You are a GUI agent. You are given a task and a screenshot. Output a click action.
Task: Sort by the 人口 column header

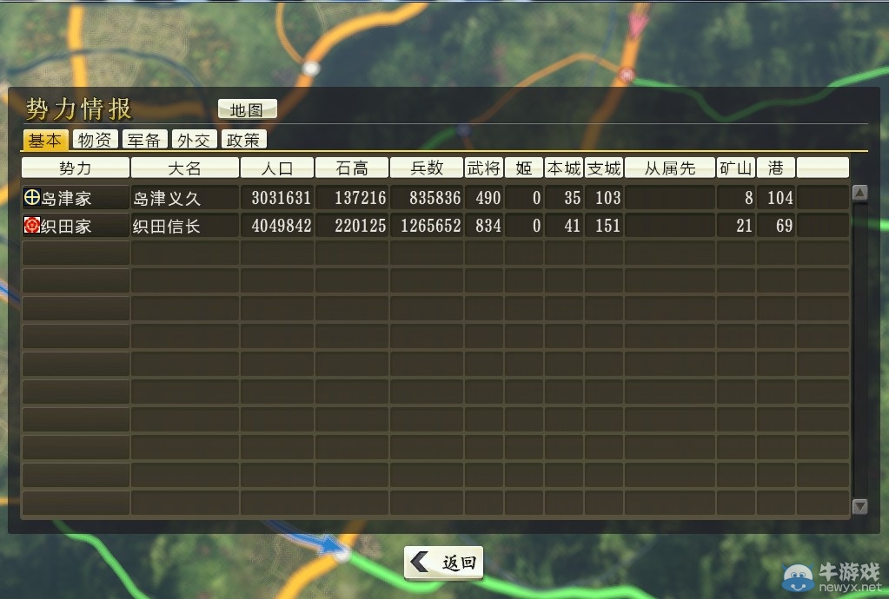point(277,168)
